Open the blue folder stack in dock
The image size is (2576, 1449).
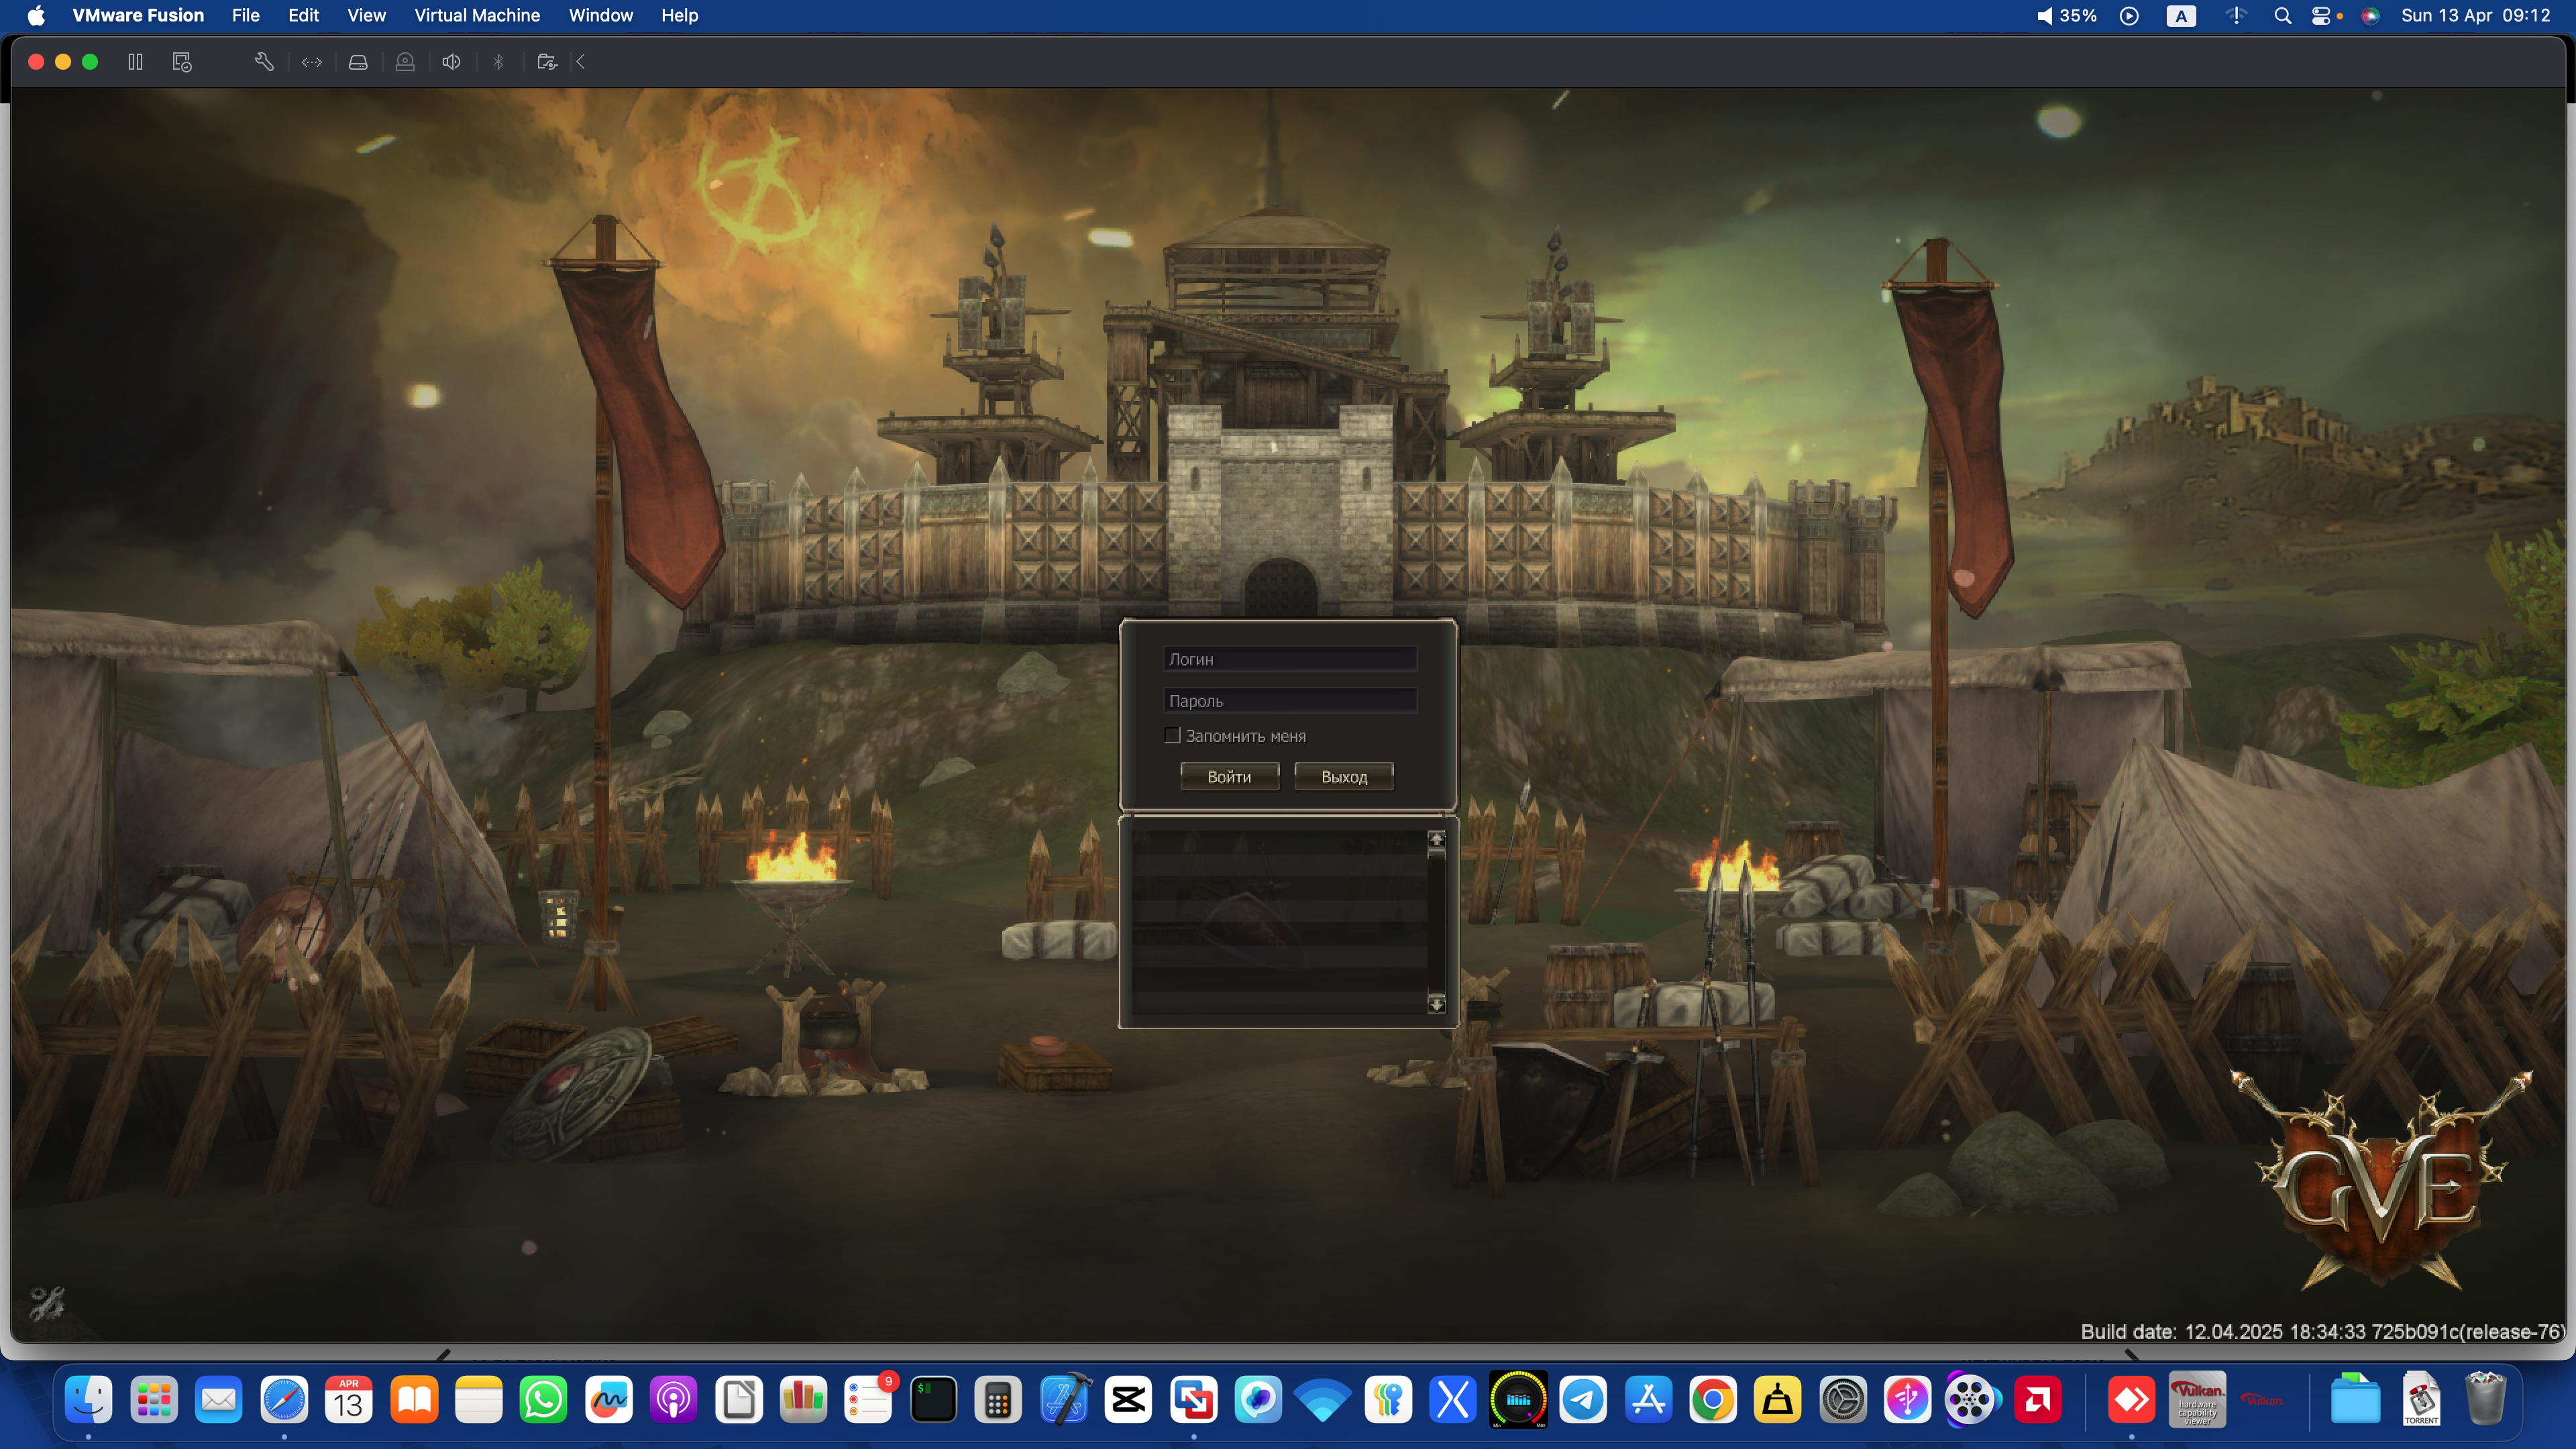2356,1399
